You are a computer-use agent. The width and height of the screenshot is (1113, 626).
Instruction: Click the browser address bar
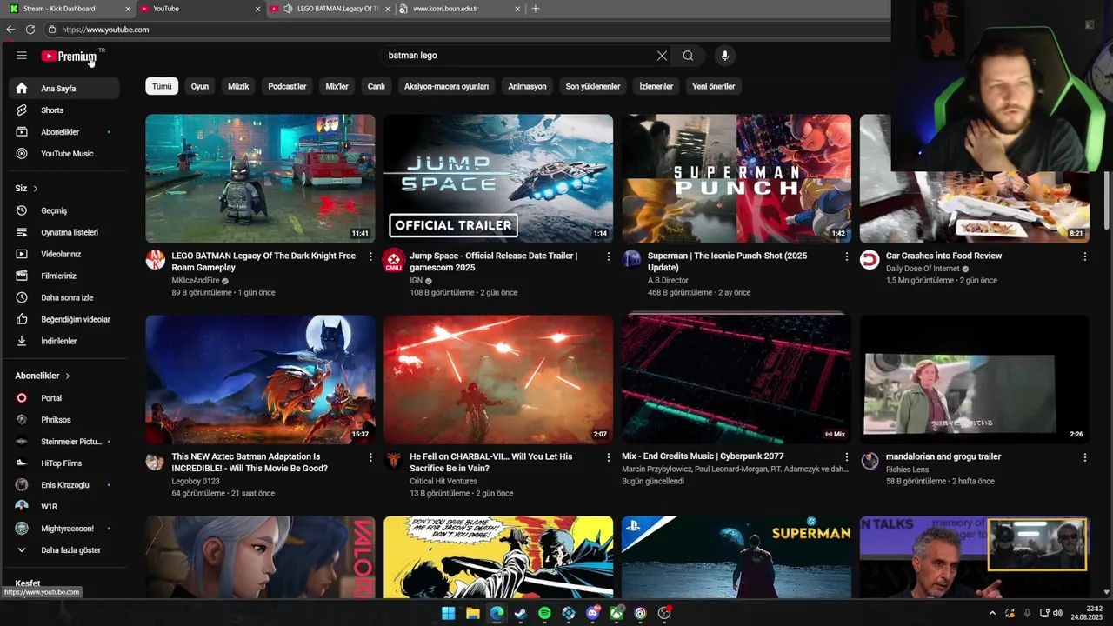coord(470,30)
